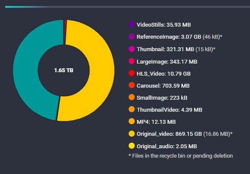Click the ReferenceImage: 3.07 GB legend label
The image size is (250, 174).
pos(169,37)
